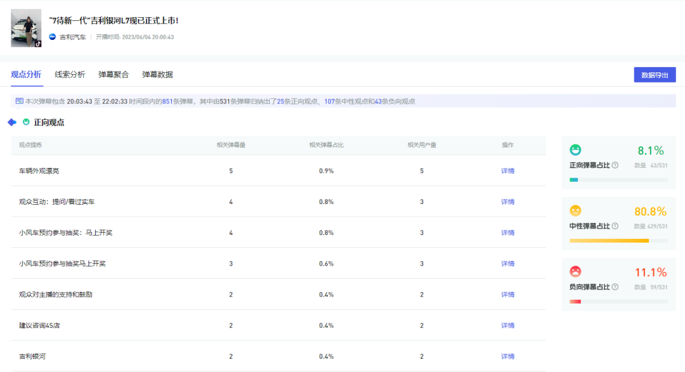Open 详情 for 小风车预约参与抽奖马上开奖
This screenshot has width=685, height=372.
[507, 264]
